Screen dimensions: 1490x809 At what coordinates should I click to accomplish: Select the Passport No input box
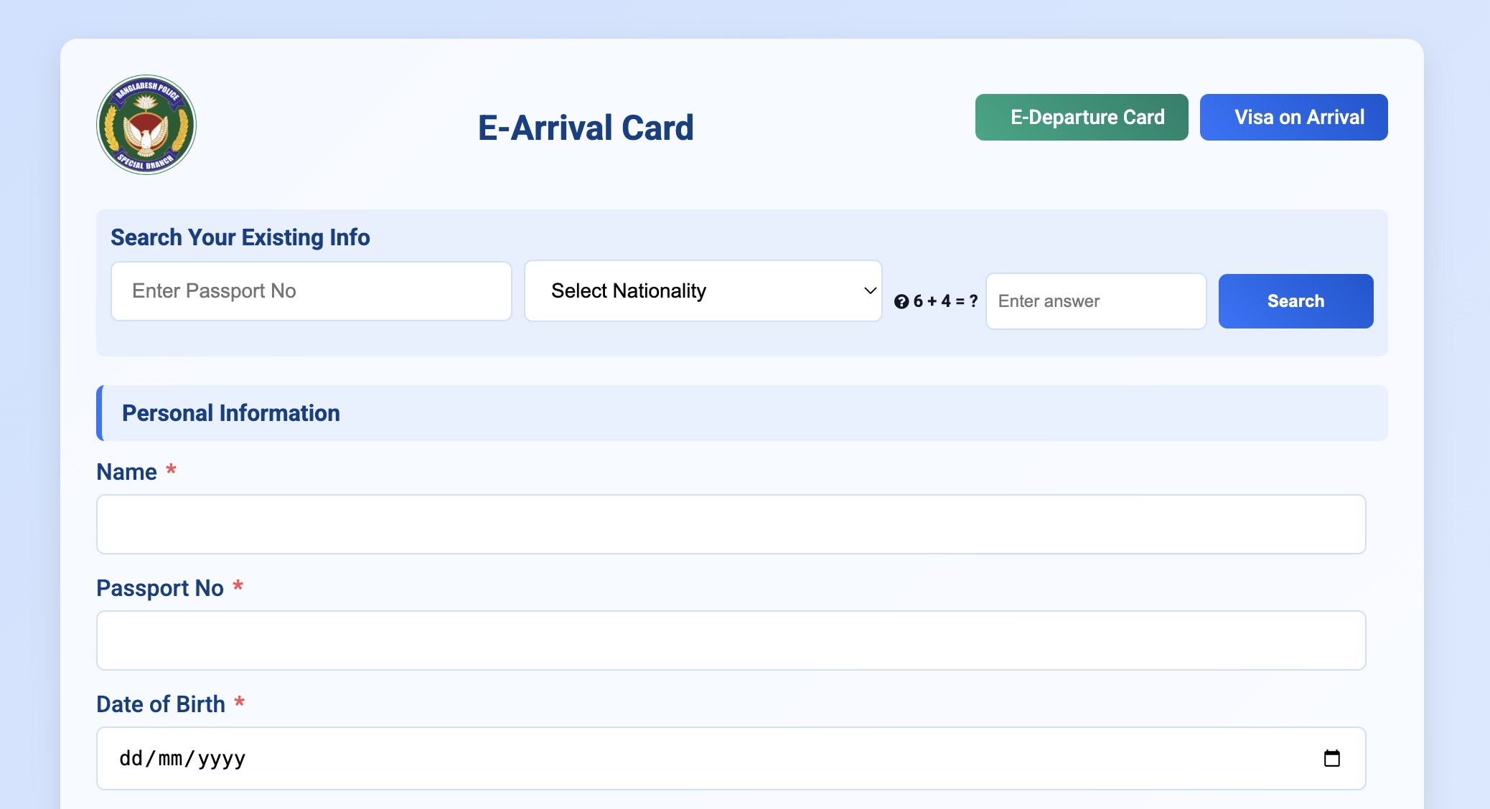(731, 640)
